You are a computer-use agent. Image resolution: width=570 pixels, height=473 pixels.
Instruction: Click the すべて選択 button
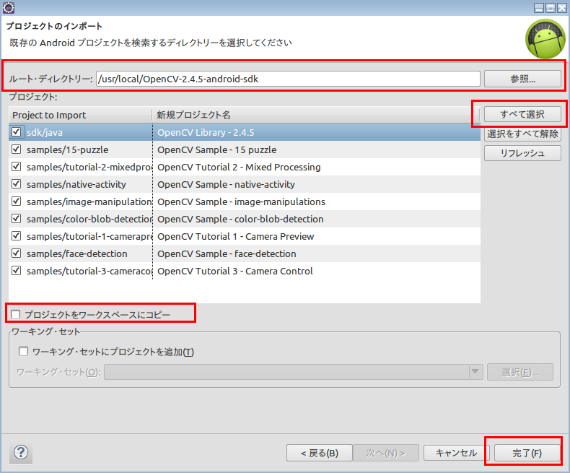(522, 114)
